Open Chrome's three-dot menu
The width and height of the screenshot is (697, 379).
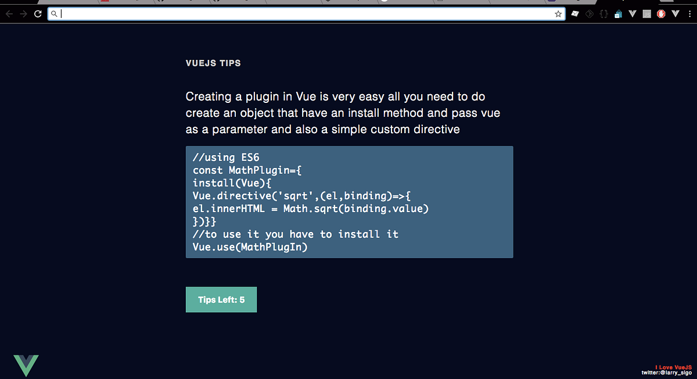point(689,13)
